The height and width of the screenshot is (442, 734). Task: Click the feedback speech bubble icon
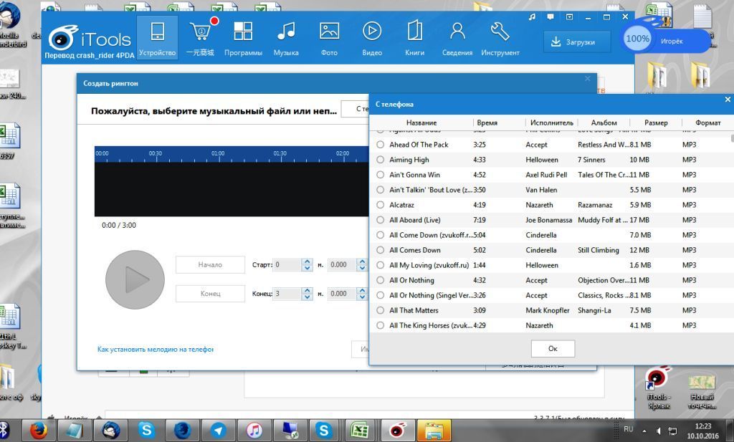pyautogui.click(x=550, y=17)
